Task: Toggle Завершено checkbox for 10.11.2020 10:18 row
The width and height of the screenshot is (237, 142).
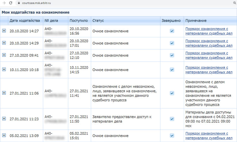Action: [x=172, y=70]
